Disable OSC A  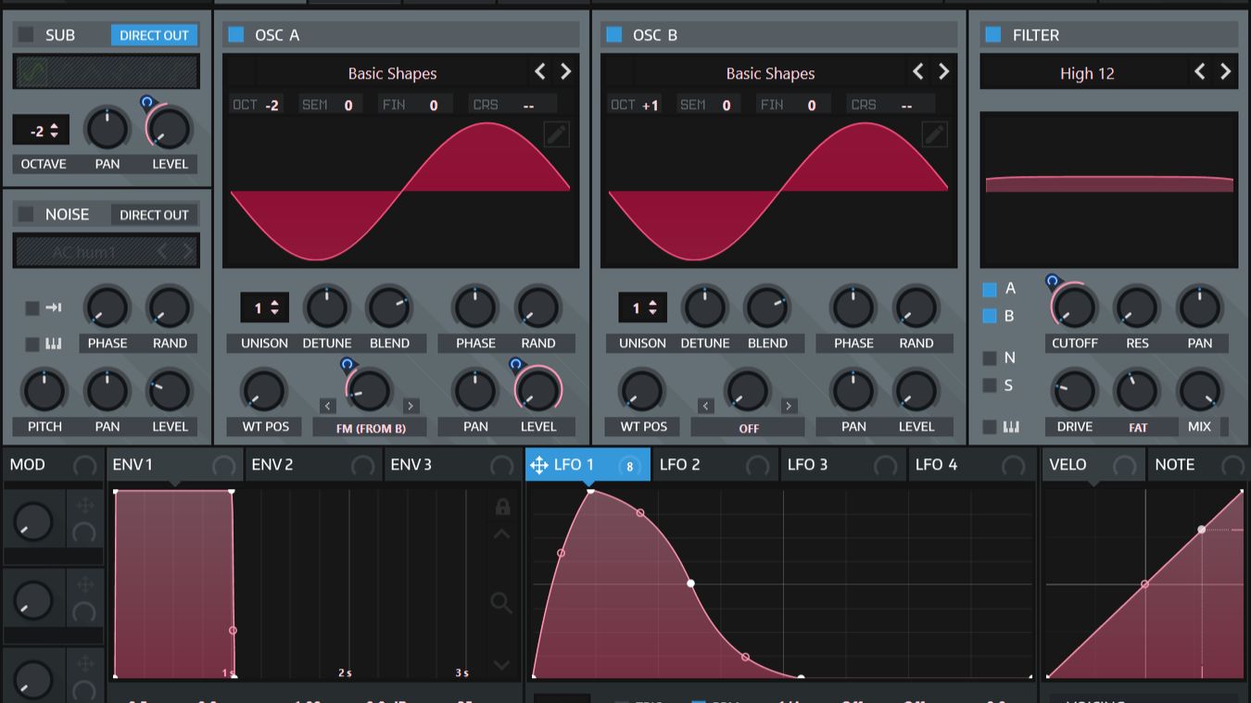[x=236, y=35]
